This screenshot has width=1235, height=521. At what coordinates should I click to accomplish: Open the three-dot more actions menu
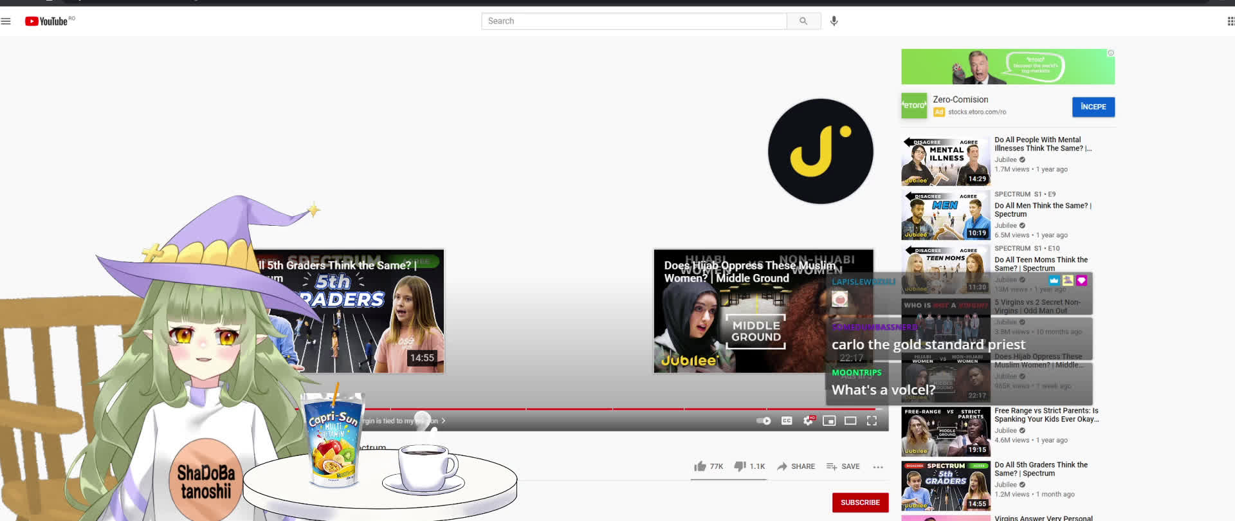pos(878,467)
